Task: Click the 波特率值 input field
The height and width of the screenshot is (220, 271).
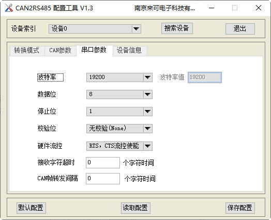Action: pos(205,77)
